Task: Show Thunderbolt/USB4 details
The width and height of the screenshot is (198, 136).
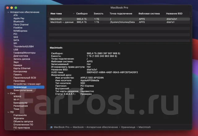Action: pos(24,46)
